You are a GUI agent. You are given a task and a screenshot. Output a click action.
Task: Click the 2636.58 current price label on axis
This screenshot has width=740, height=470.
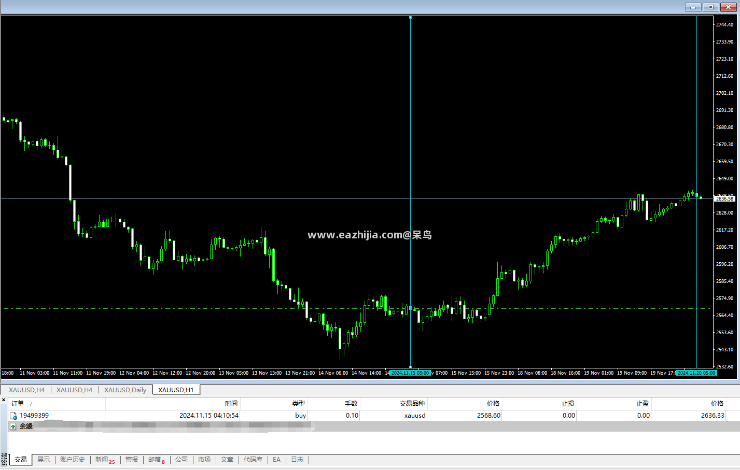[x=724, y=199]
